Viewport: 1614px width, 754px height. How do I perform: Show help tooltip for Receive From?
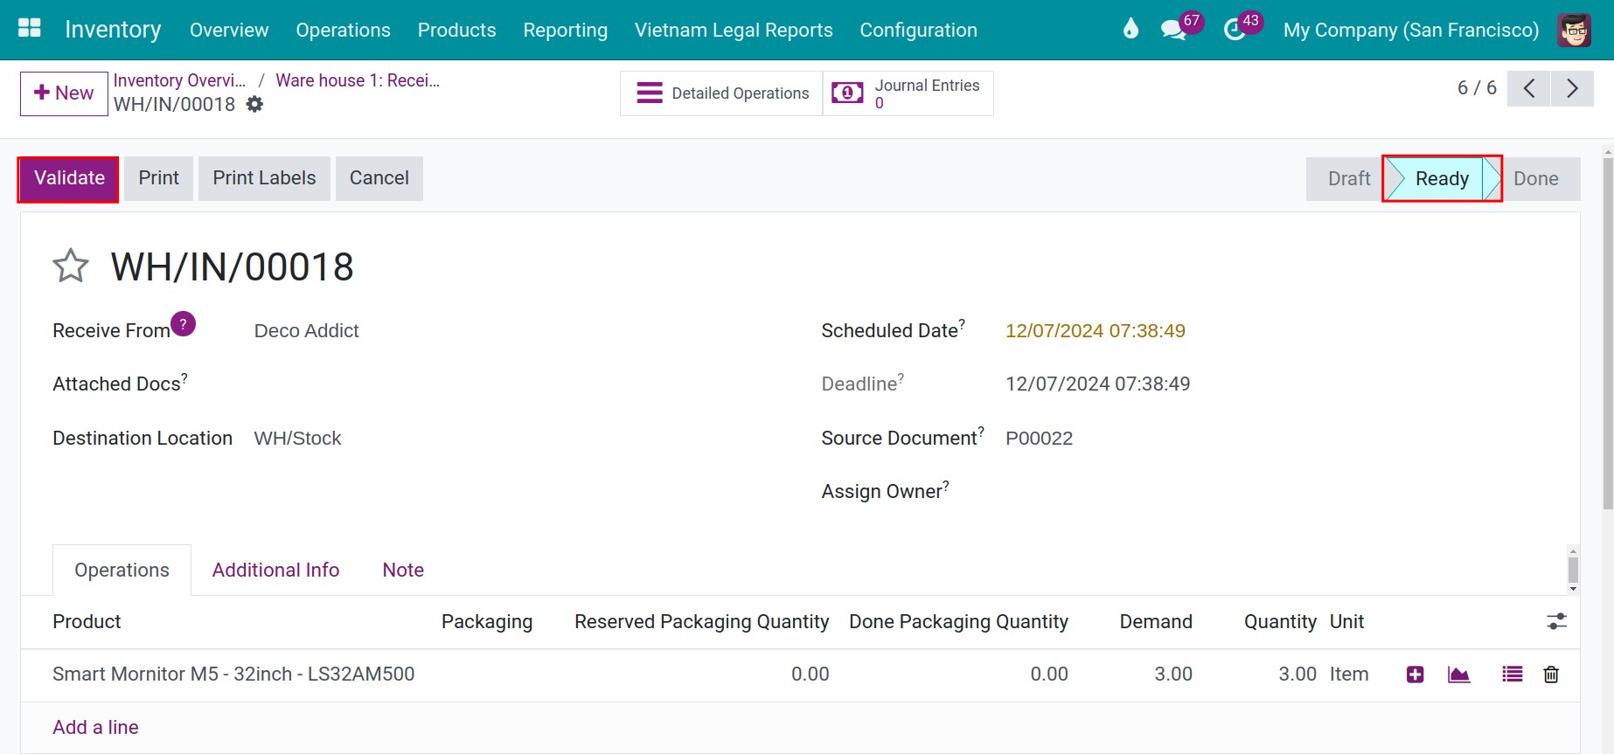[x=183, y=324]
